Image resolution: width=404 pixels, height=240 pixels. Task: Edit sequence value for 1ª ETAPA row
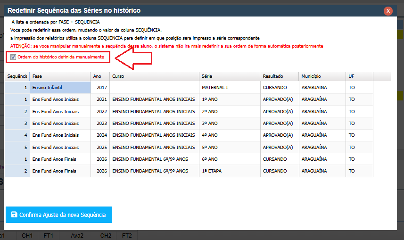[x=17, y=171]
